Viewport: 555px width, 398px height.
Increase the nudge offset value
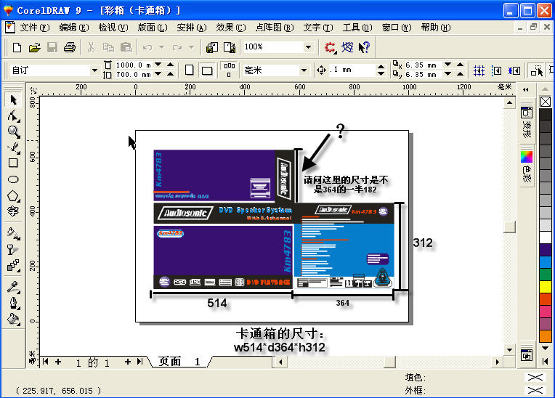pyautogui.click(x=381, y=67)
